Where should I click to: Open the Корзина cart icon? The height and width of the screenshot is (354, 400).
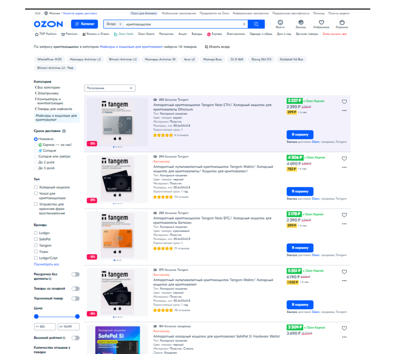342,24
